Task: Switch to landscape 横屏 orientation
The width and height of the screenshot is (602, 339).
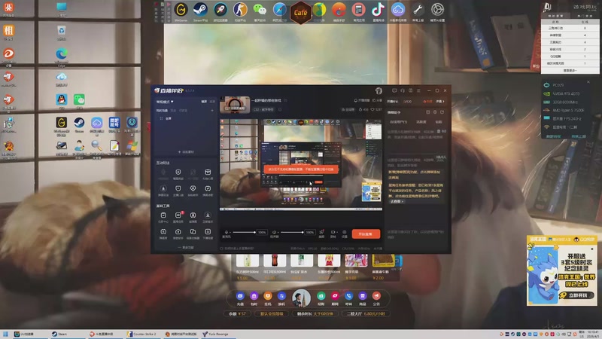Action: click(204, 102)
